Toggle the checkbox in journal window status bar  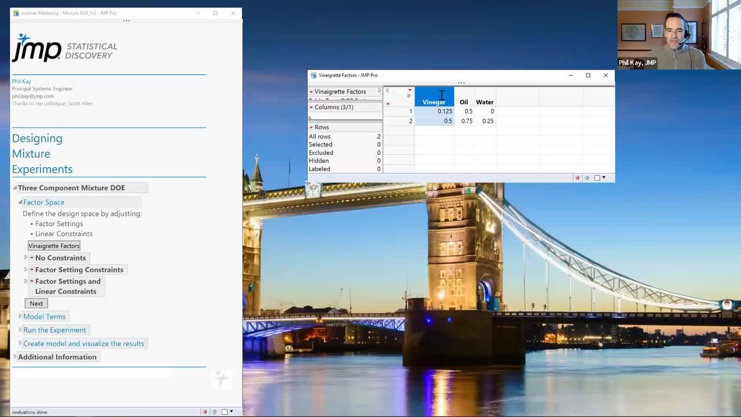click(225, 412)
